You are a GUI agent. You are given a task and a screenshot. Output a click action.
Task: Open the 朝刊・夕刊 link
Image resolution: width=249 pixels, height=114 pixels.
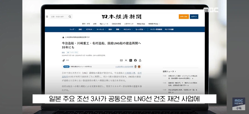click(x=86, y=24)
